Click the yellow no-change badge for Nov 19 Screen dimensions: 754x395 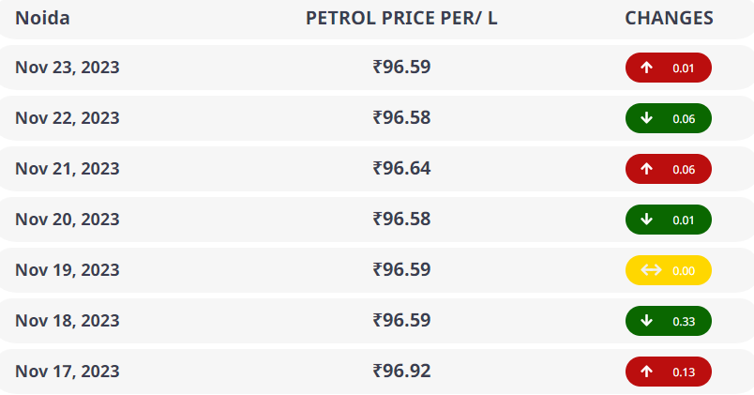(668, 270)
